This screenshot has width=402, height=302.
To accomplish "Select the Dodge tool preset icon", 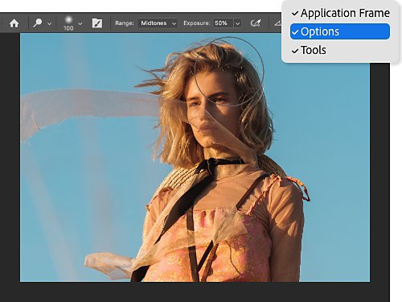I will (x=38, y=23).
